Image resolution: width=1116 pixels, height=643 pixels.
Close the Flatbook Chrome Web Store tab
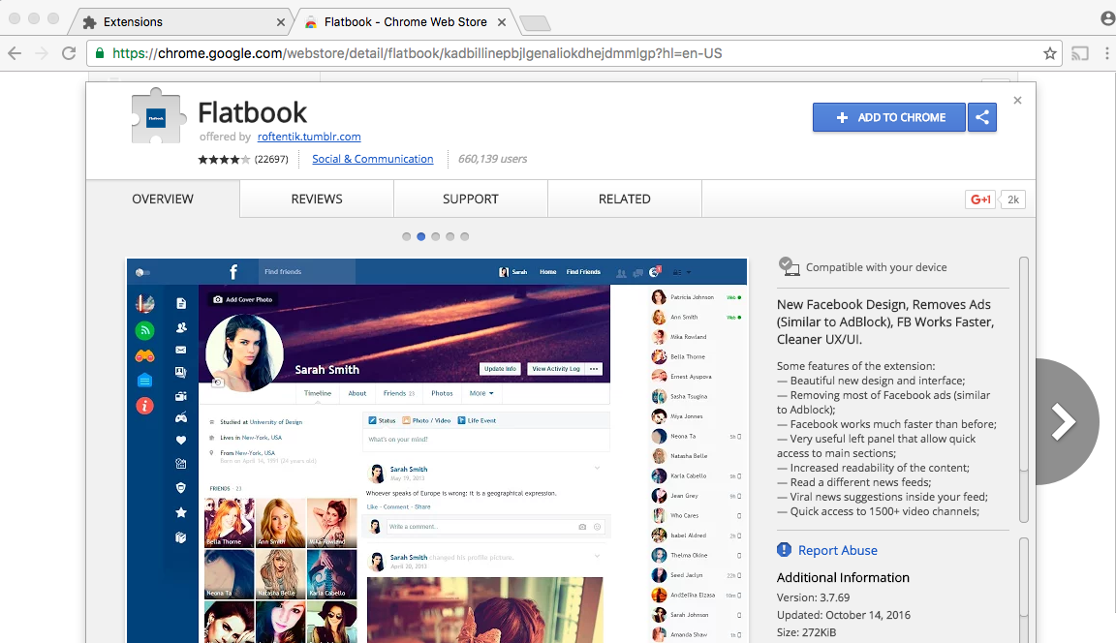[502, 22]
